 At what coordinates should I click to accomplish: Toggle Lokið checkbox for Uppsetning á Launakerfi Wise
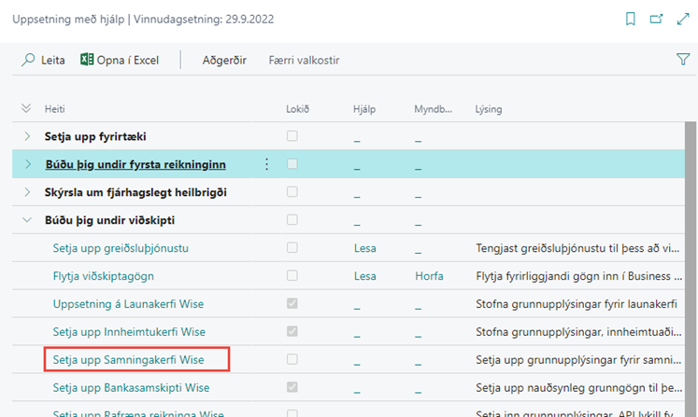click(x=292, y=304)
